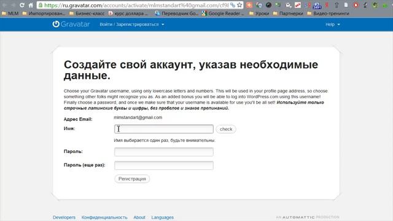
Task: Open the Developers footer link
Action: pyautogui.click(x=64, y=217)
